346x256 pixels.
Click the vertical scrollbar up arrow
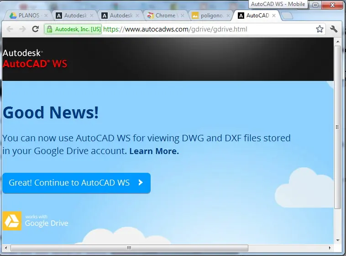click(x=338, y=42)
